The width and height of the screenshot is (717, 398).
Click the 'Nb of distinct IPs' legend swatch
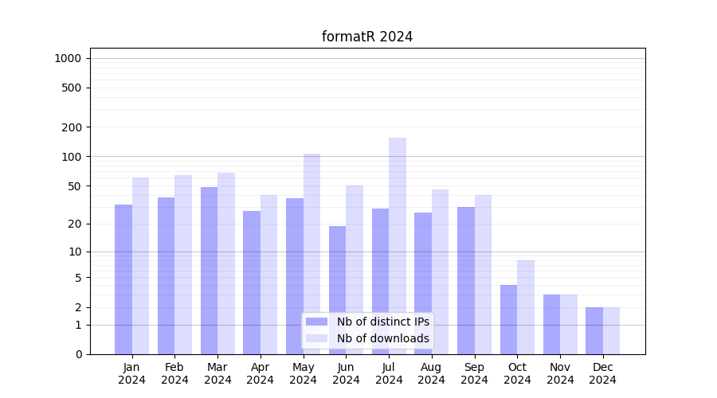coord(316,322)
